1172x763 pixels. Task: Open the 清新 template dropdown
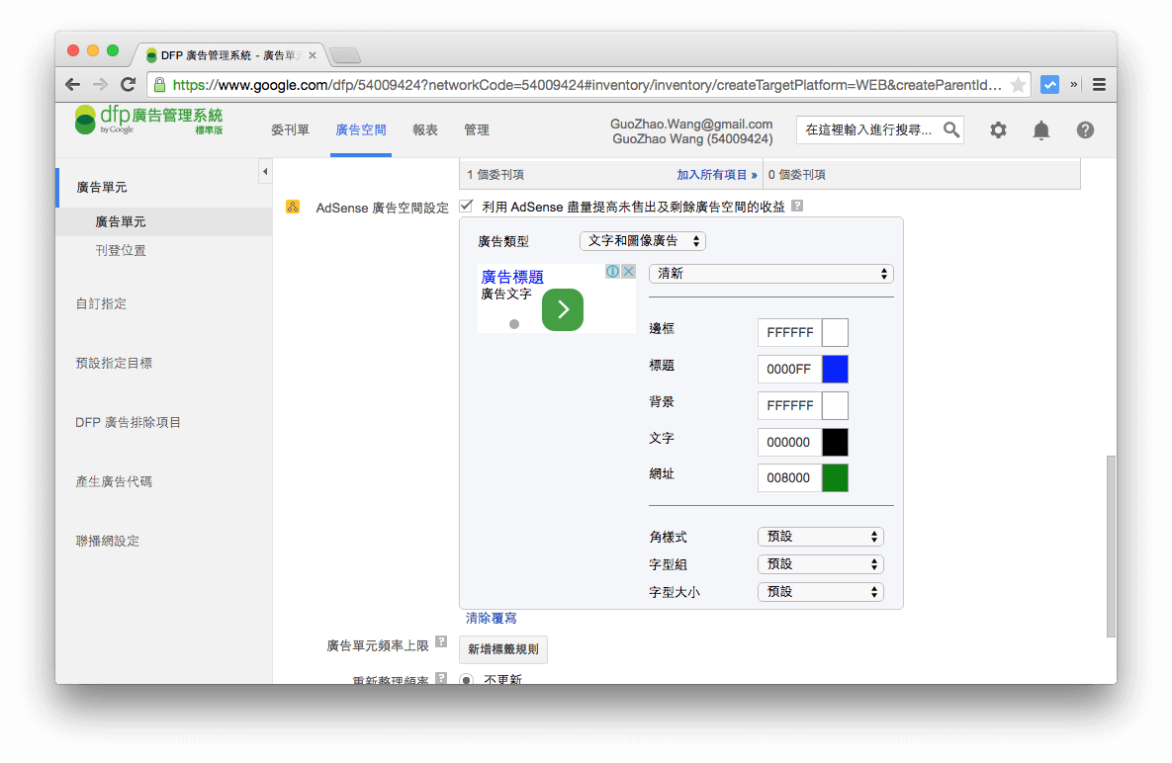point(769,273)
